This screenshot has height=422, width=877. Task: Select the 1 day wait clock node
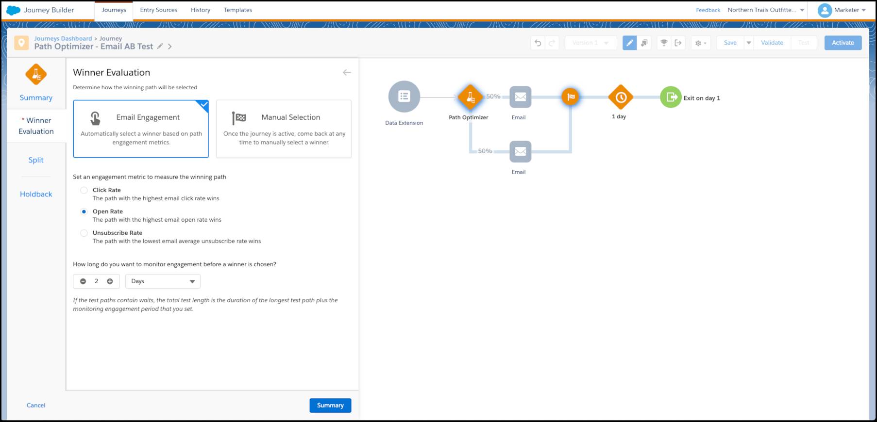621,97
